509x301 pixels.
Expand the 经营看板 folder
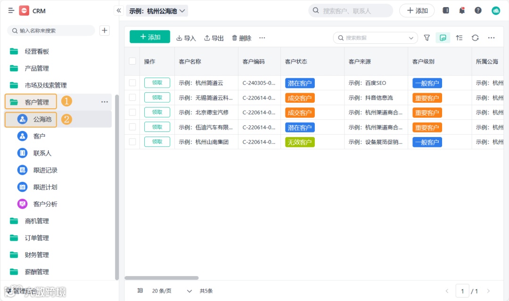click(x=58, y=51)
